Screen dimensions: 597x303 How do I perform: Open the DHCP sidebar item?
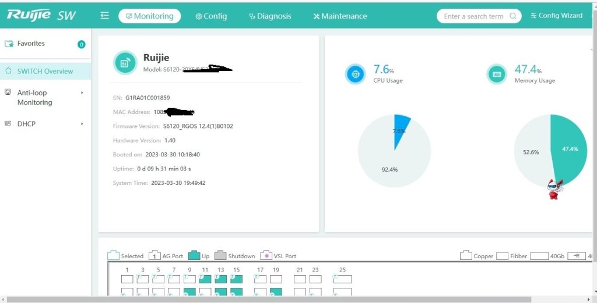(x=26, y=124)
